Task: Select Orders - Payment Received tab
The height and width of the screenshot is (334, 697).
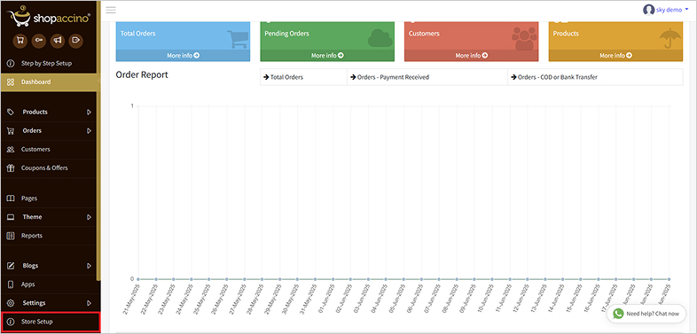Action: pyautogui.click(x=427, y=77)
